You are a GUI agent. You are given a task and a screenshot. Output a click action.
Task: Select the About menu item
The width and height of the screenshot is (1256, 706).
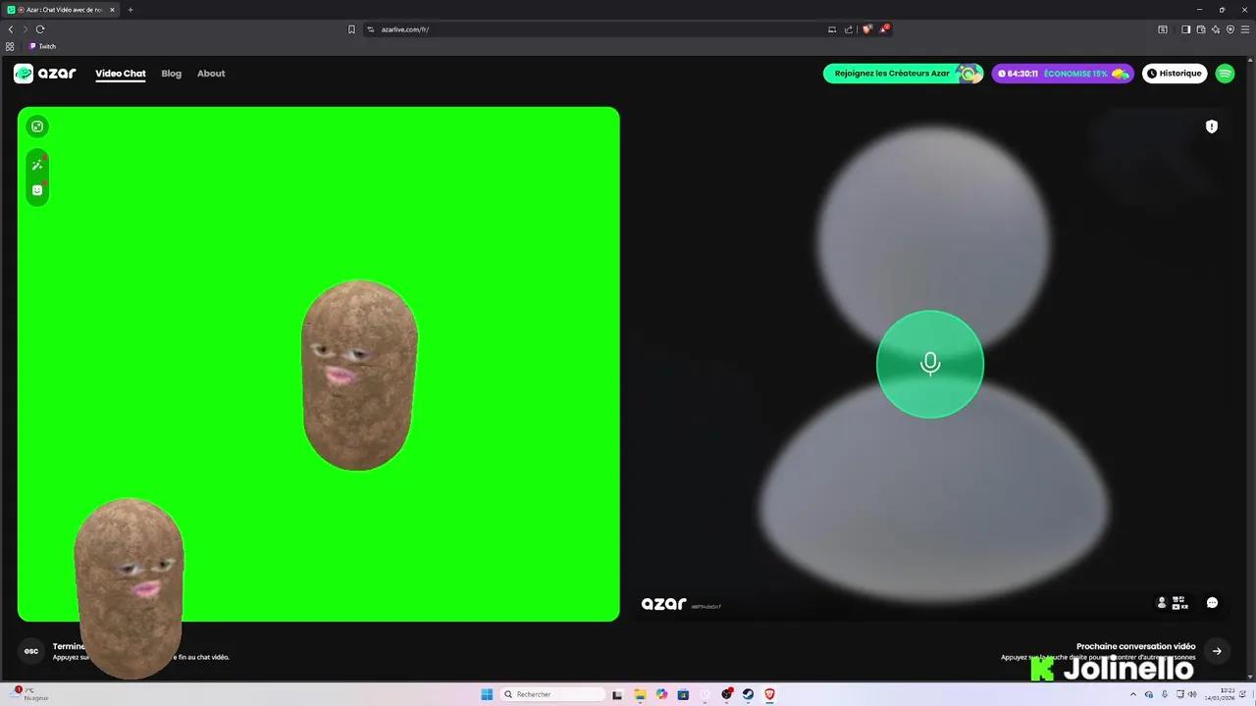211,73
